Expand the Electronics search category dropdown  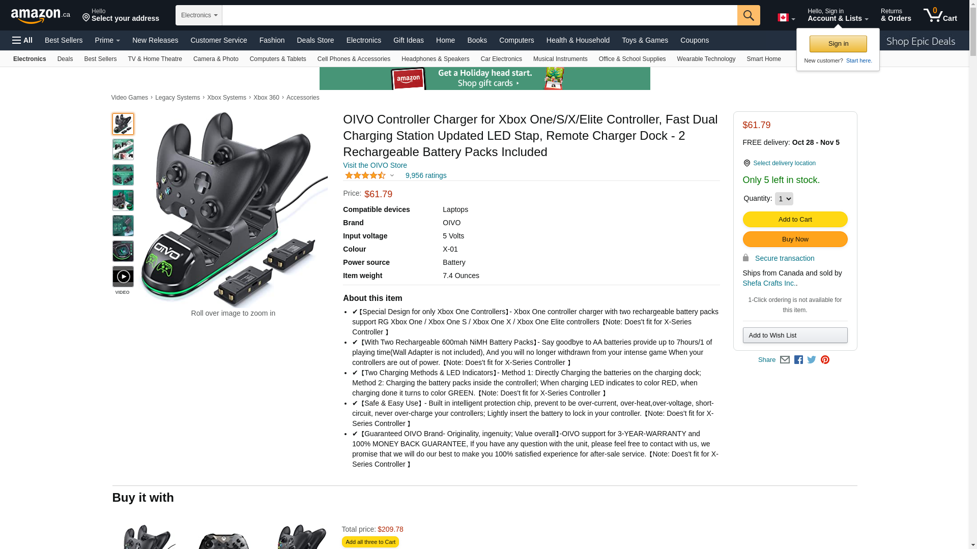(x=199, y=15)
